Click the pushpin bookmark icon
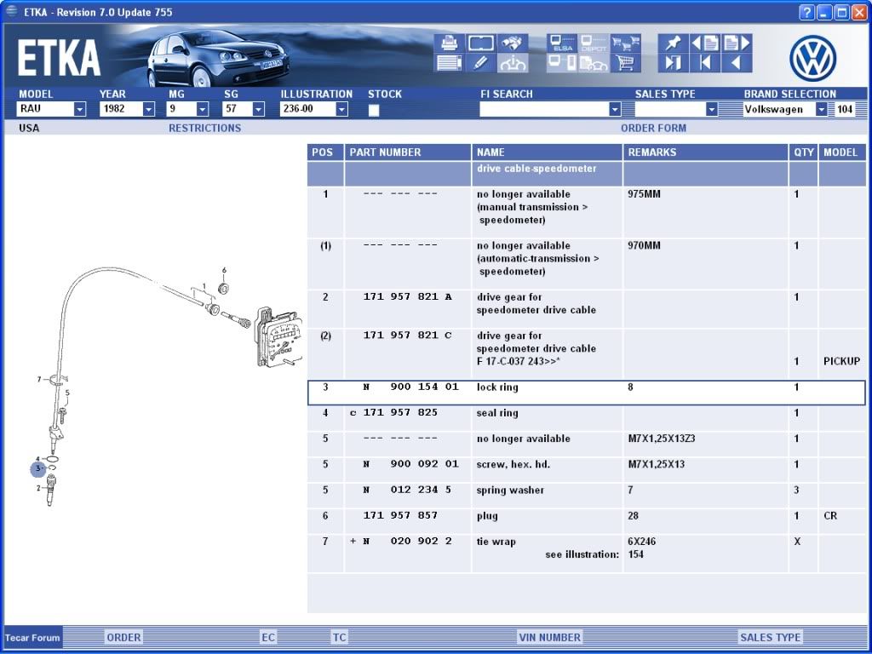Image resolution: width=872 pixels, height=654 pixels. pyautogui.click(x=673, y=43)
